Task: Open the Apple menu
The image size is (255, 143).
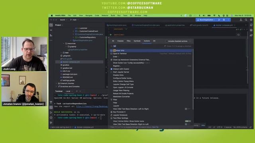Action: (52, 15)
